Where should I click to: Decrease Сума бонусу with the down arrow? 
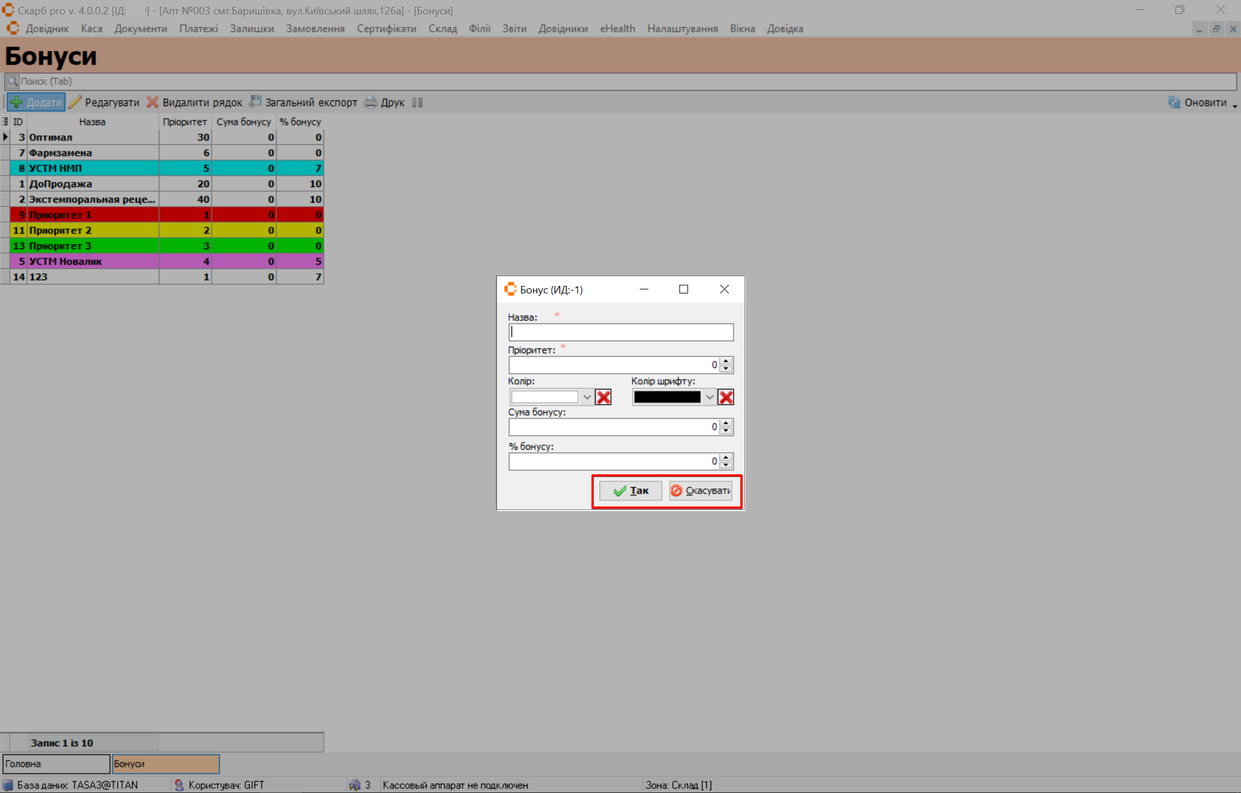pos(727,431)
